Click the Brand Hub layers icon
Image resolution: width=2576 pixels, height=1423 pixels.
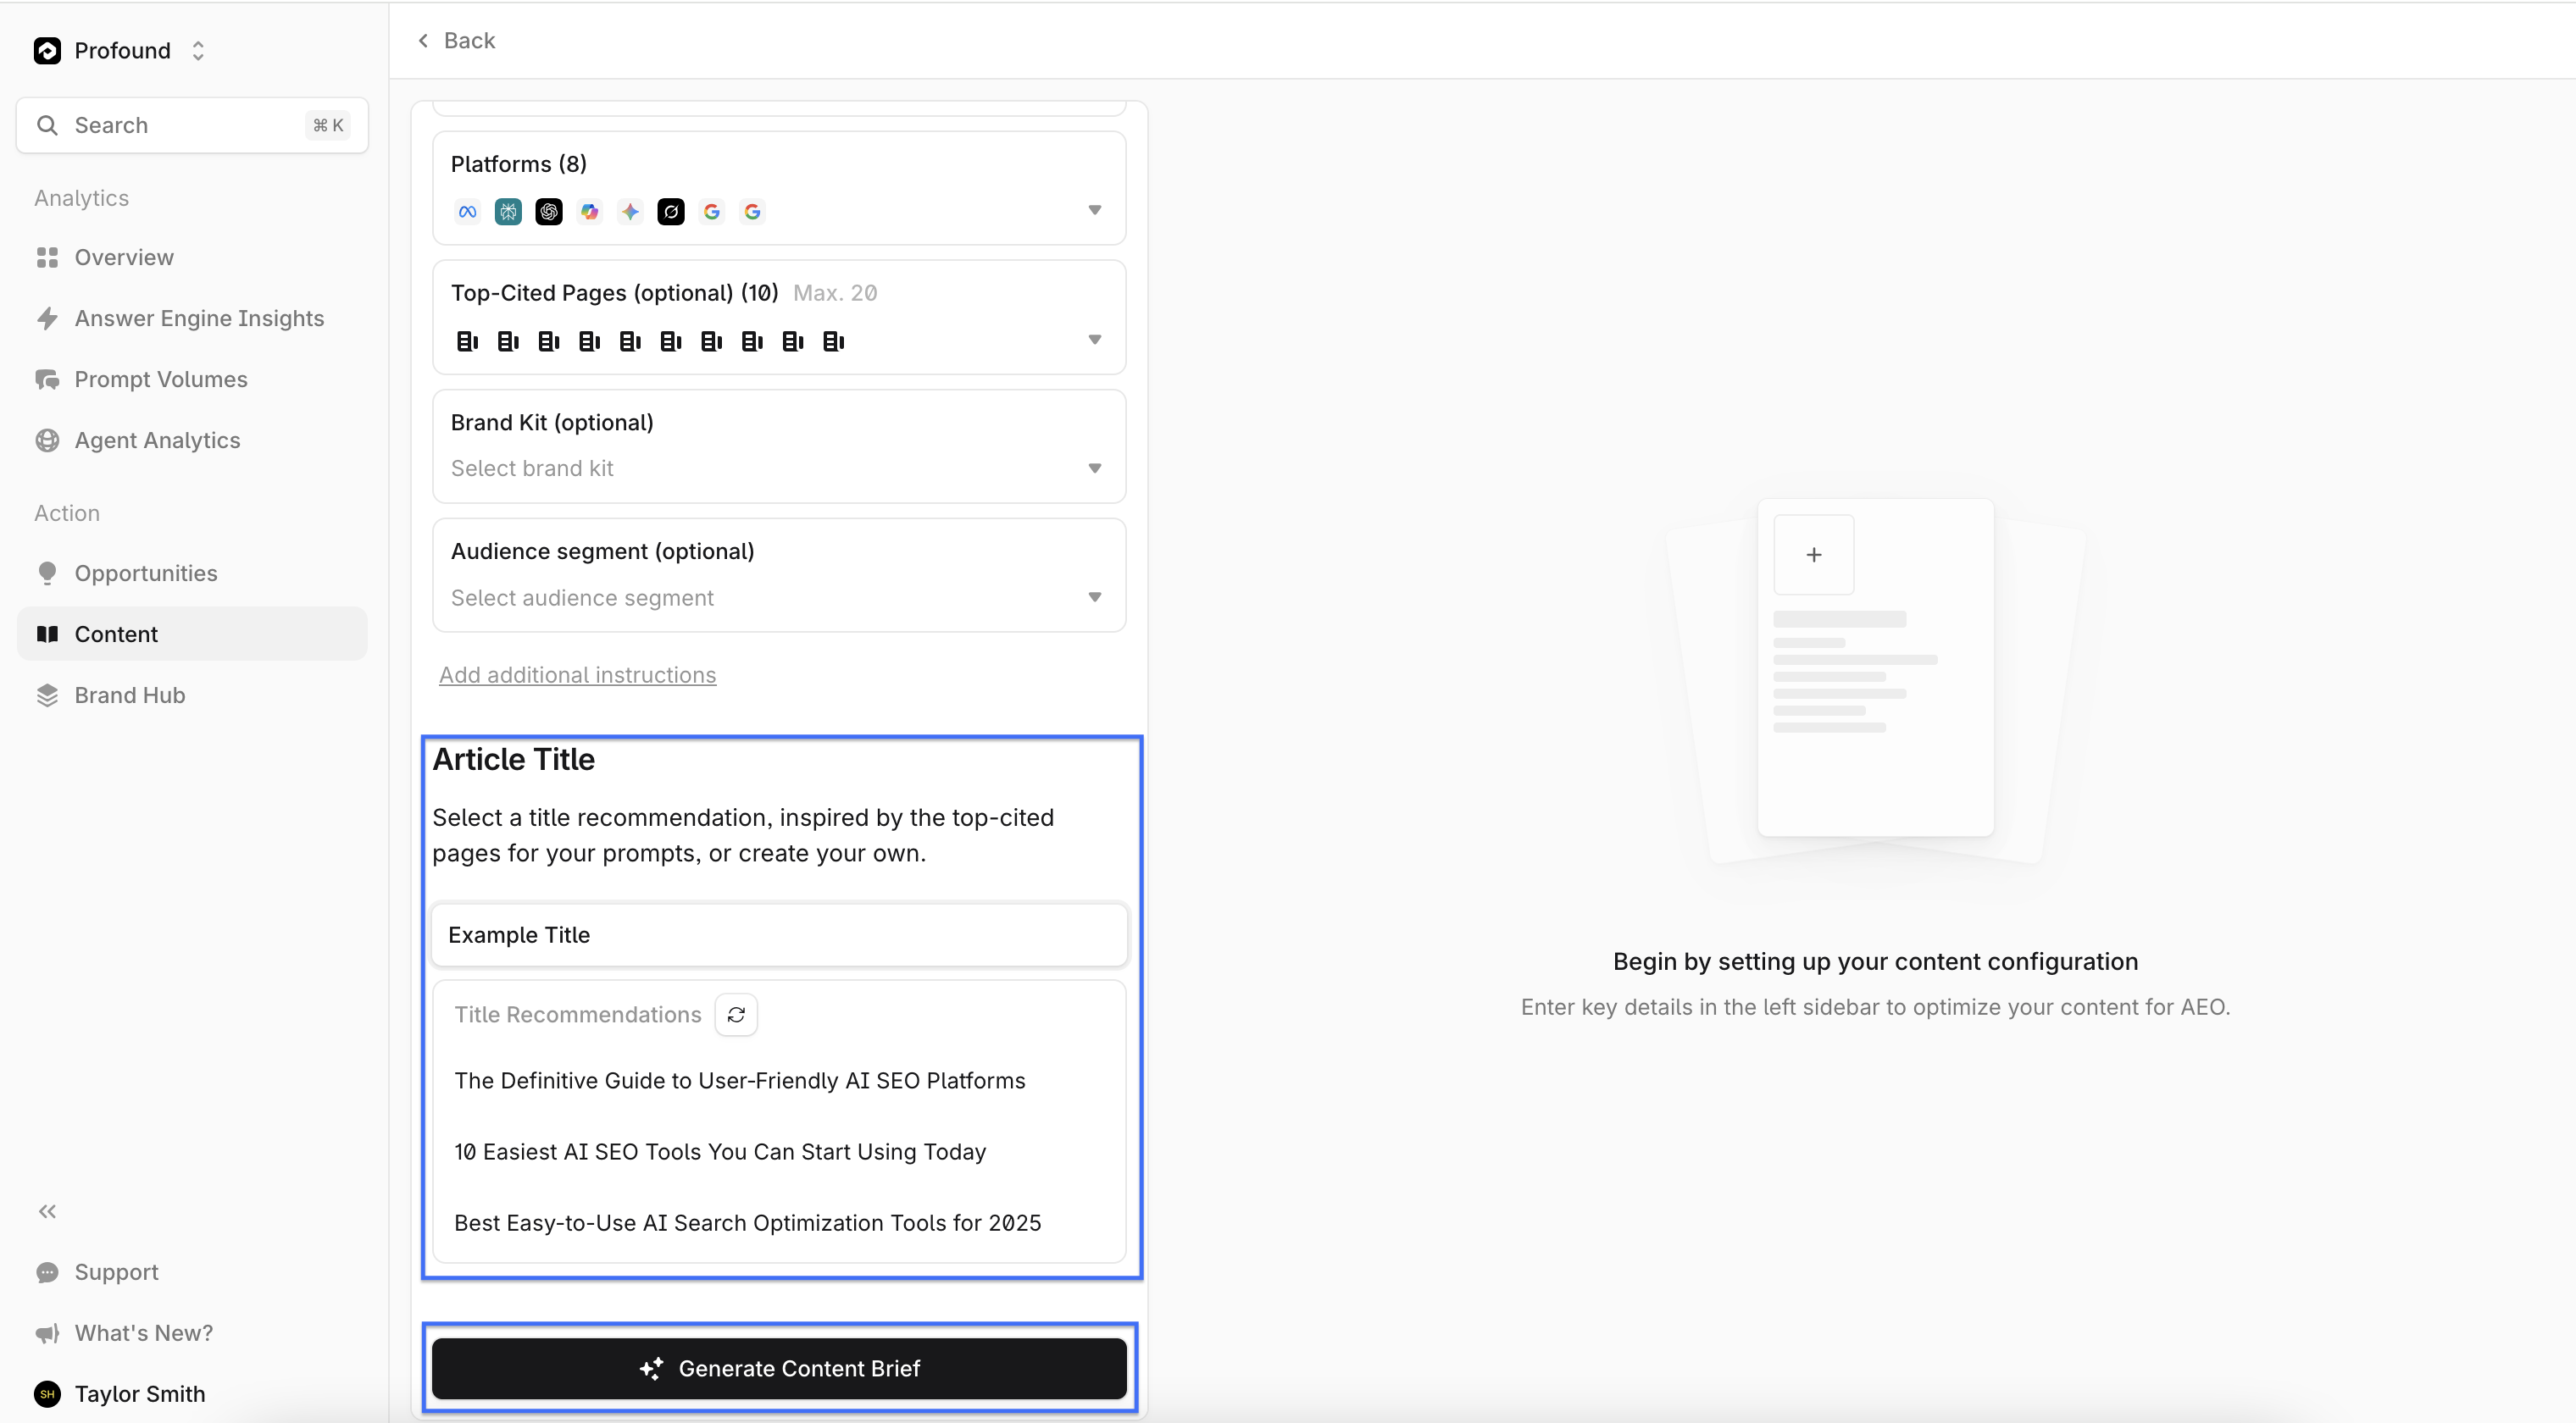point(47,695)
